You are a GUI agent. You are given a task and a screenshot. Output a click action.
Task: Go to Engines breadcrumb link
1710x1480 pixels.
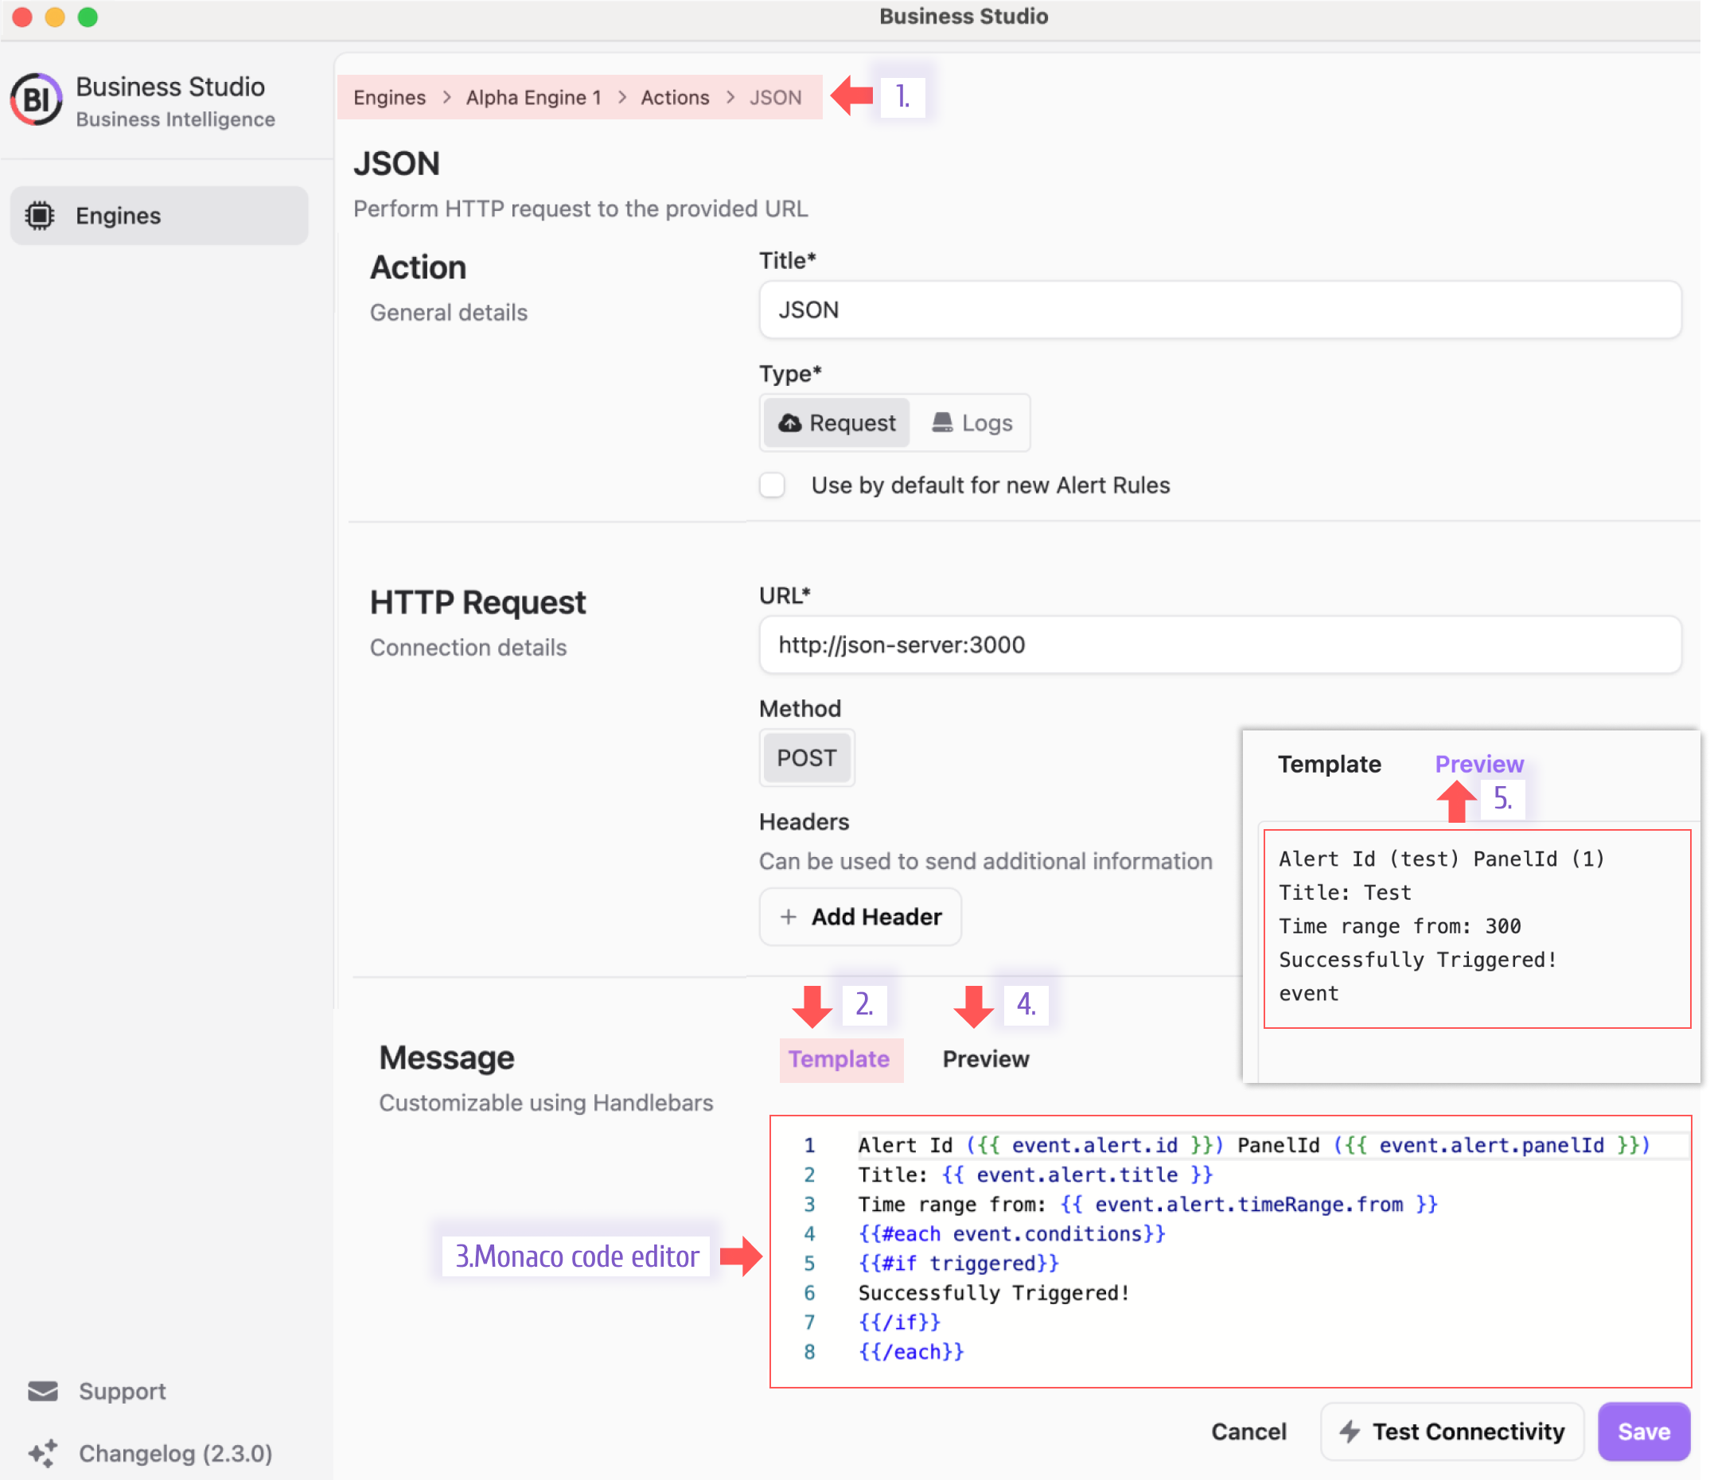click(x=390, y=97)
